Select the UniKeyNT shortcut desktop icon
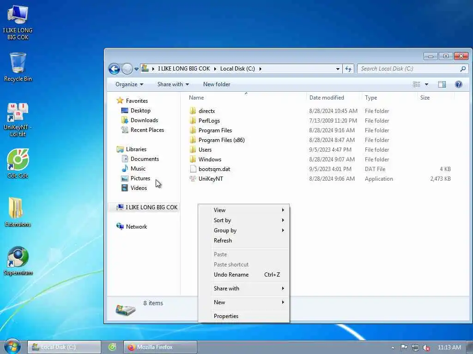 tap(18, 119)
